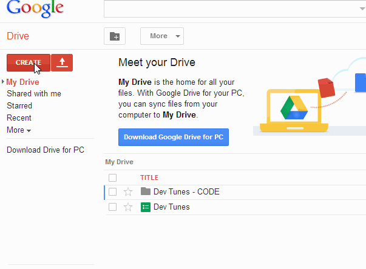Click the My Drive breadcrumb label
The height and width of the screenshot is (269, 366).
coord(120,162)
